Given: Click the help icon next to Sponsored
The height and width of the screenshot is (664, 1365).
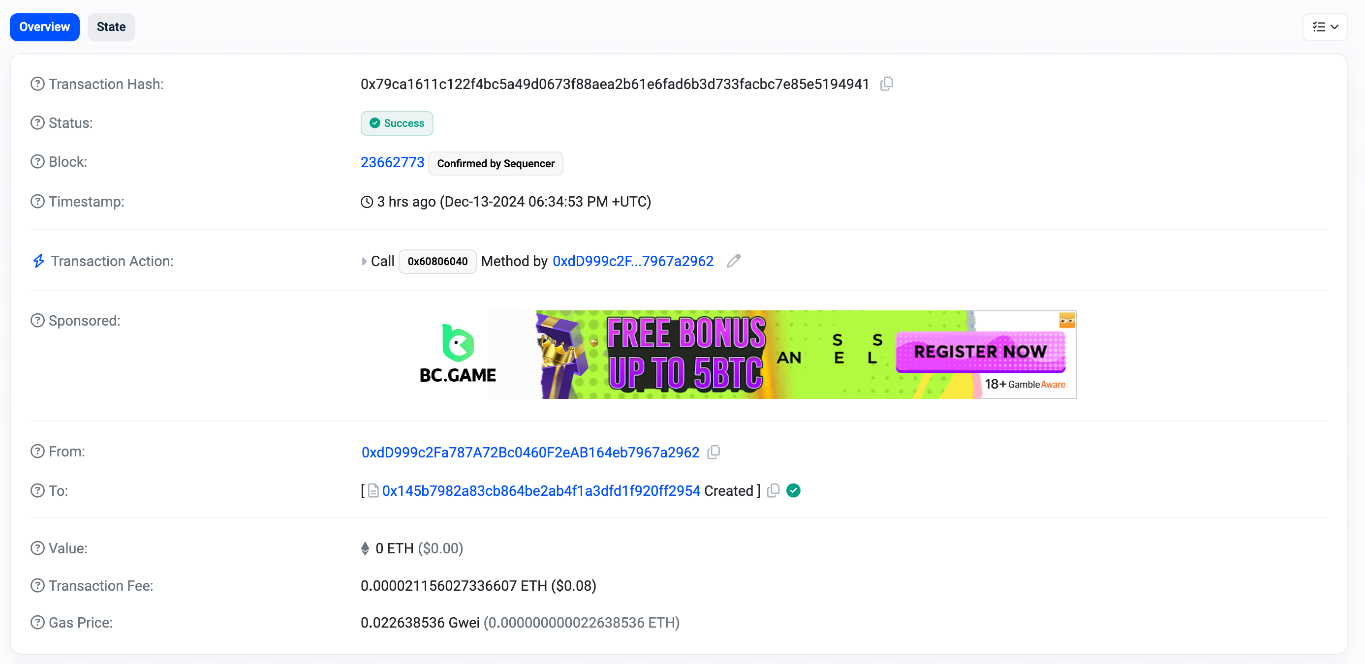Looking at the screenshot, I should pyautogui.click(x=37, y=320).
